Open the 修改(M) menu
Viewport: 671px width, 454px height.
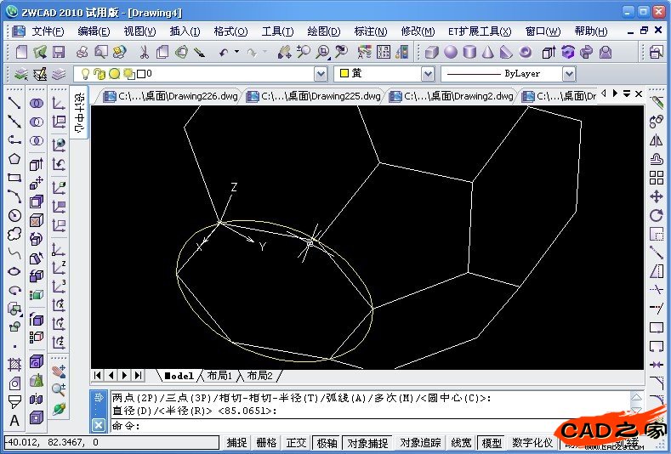tap(418, 31)
